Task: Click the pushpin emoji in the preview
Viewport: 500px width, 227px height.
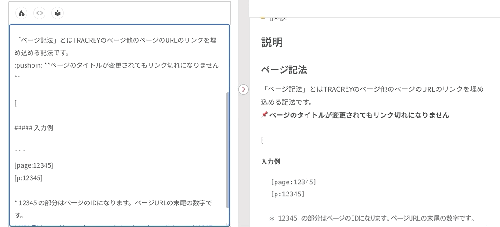Action: (264, 114)
